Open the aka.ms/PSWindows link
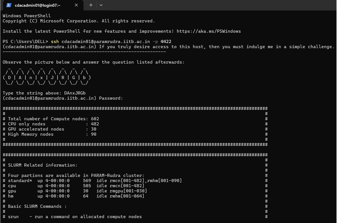This screenshot has width=337, height=223. coord(209,31)
